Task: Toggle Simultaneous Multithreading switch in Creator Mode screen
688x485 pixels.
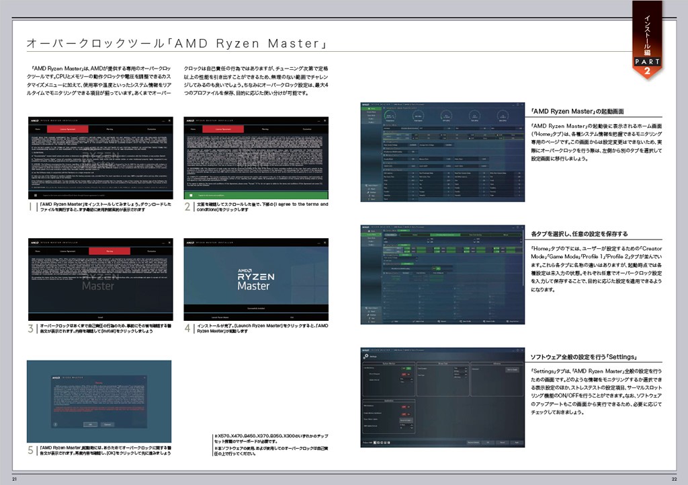Action: pyautogui.click(x=437, y=268)
